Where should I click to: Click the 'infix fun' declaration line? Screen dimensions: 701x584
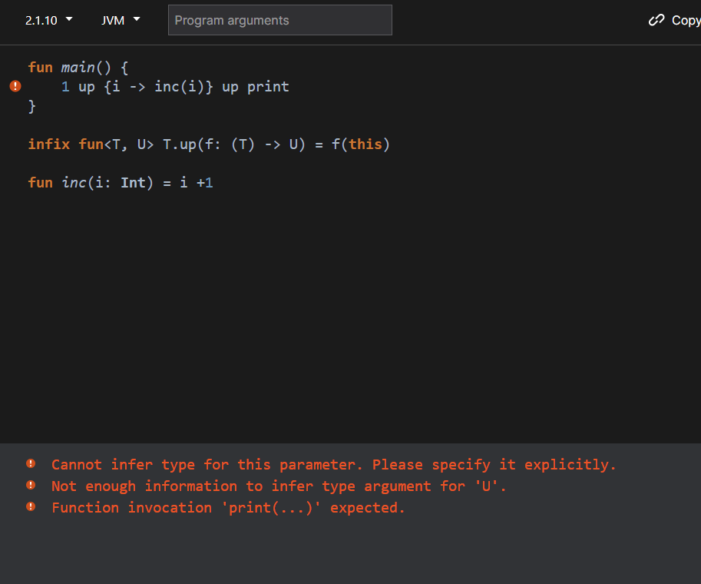(x=209, y=144)
